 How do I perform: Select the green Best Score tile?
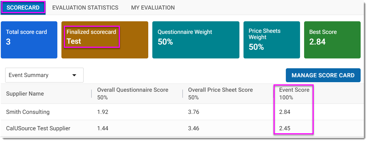point(332,40)
